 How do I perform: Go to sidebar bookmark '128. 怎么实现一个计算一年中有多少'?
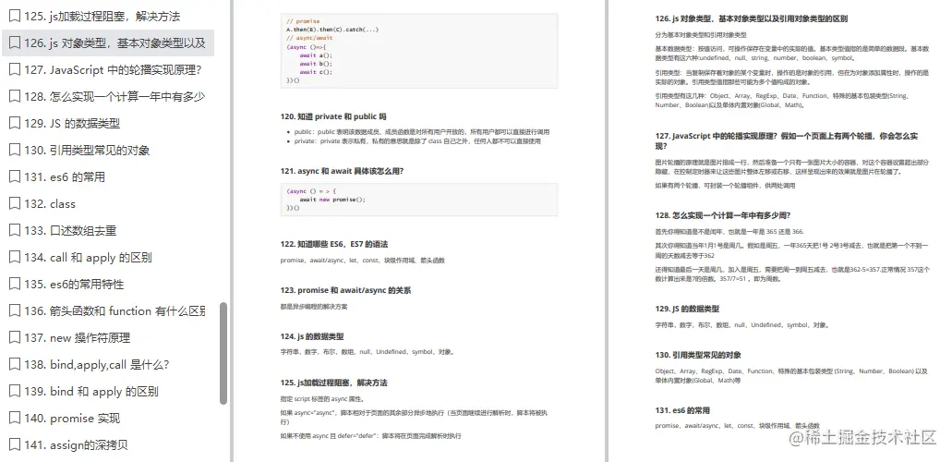click(114, 97)
